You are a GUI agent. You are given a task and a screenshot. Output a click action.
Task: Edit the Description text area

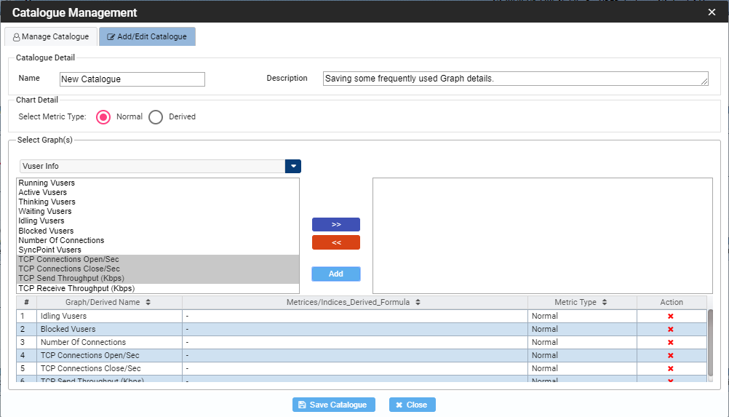(x=516, y=79)
